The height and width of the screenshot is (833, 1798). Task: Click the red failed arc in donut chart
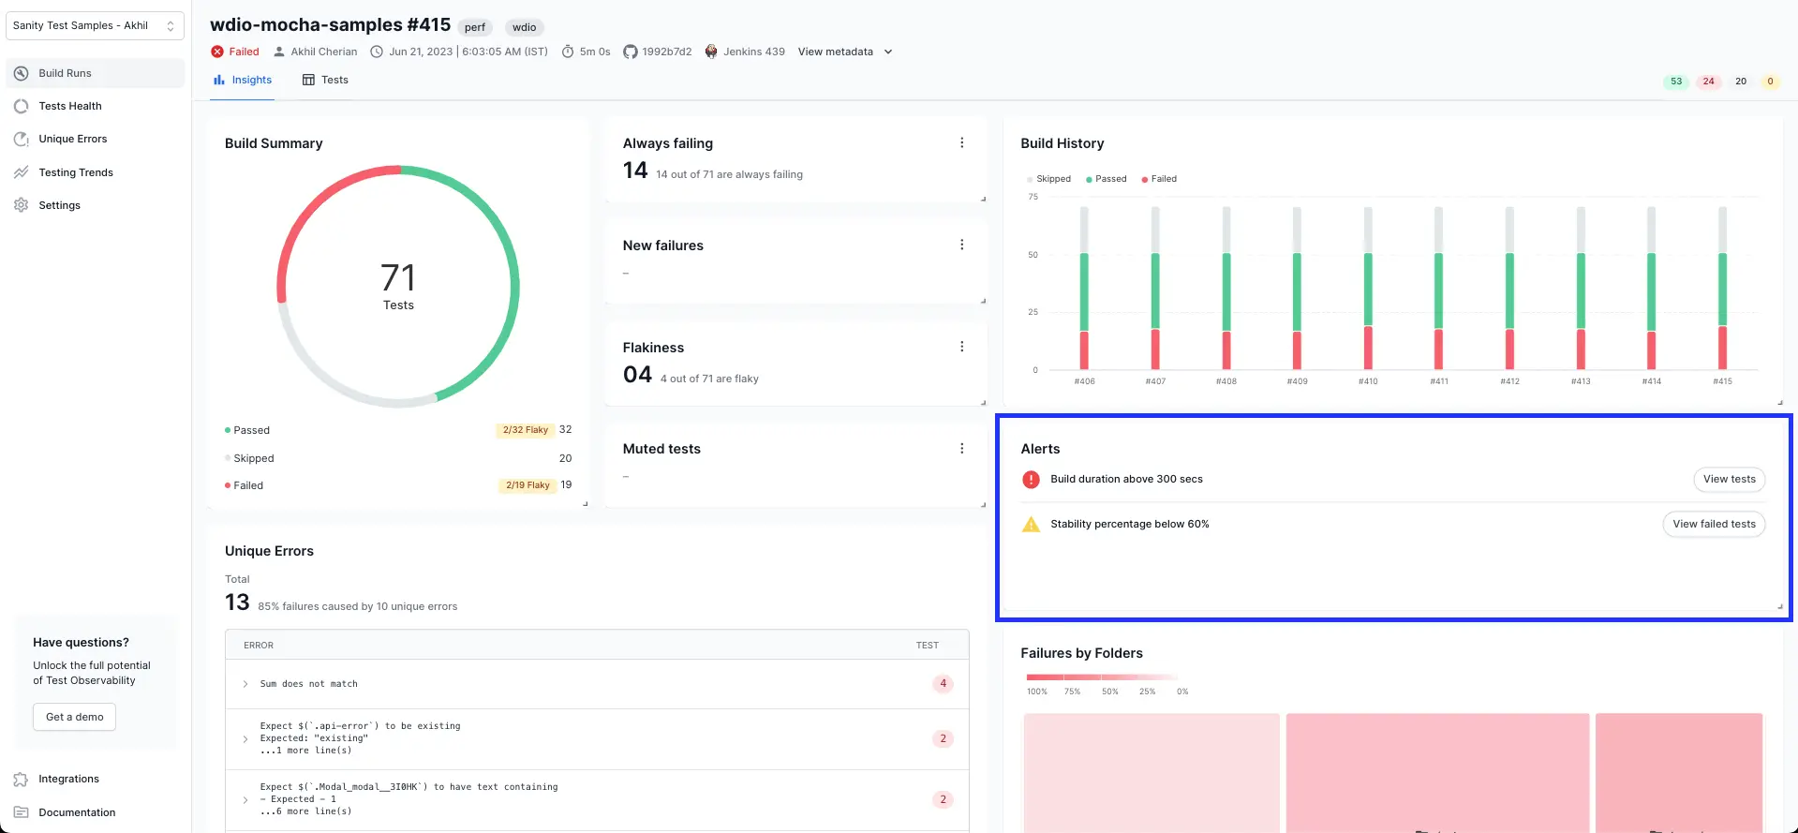pyautogui.click(x=314, y=203)
